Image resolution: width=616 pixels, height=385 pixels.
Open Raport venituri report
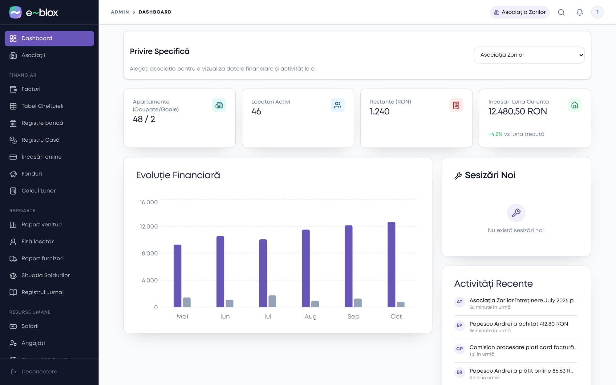click(49, 225)
